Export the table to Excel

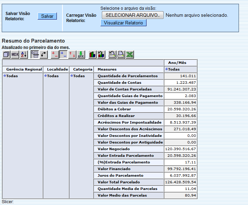[x=130, y=54]
